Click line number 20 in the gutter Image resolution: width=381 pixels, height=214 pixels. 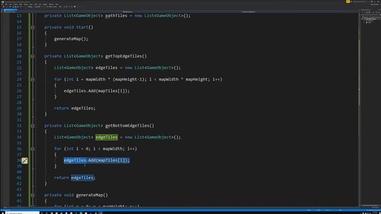point(19,56)
